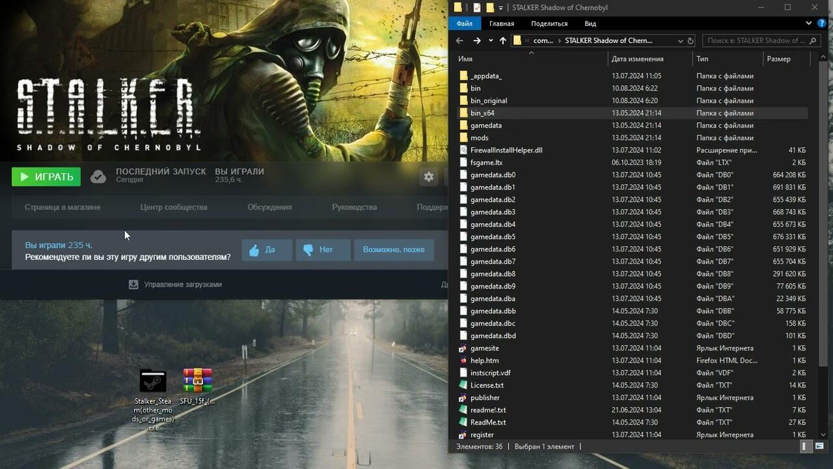Switch to details view in status bar
Screen dimensions: 833x469
(x=804, y=446)
